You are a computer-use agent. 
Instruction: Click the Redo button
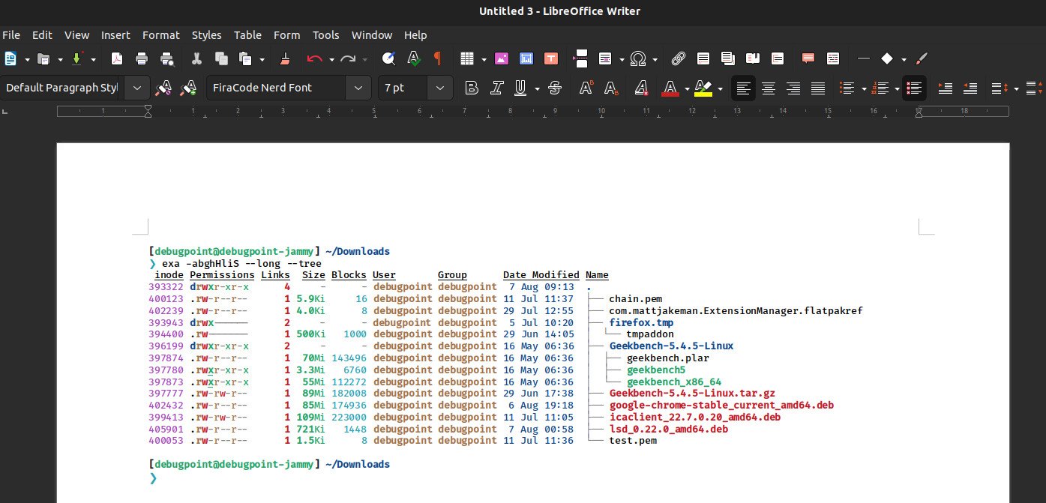click(348, 58)
